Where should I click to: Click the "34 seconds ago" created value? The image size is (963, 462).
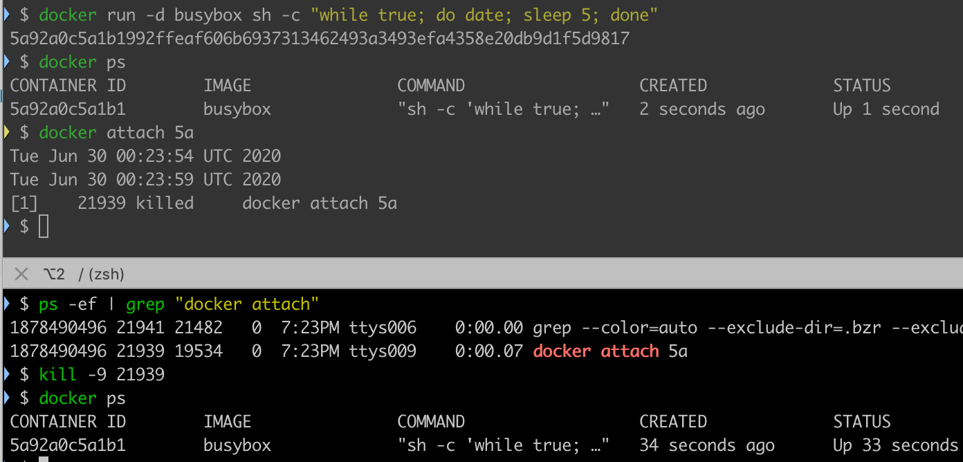(706, 445)
